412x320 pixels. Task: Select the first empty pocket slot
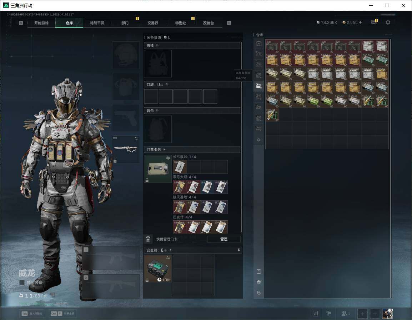pos(151,96)
